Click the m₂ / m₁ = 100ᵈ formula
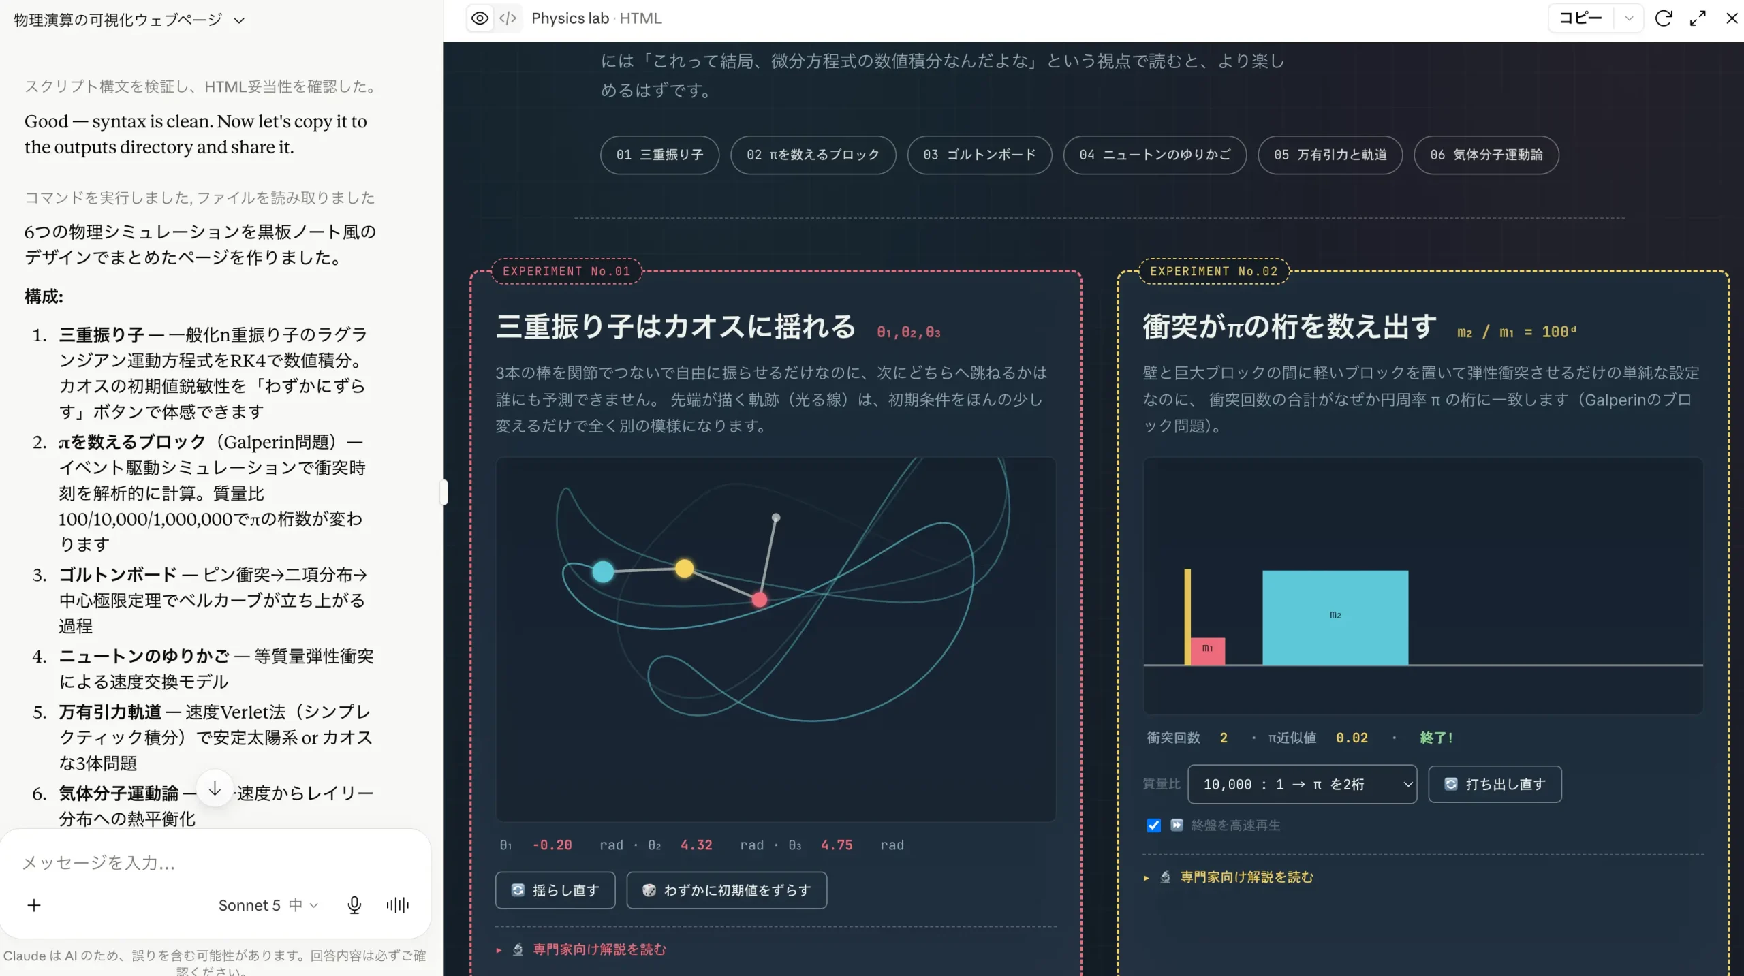This screenshot has height=976, width=1744. click(1516, 332)
